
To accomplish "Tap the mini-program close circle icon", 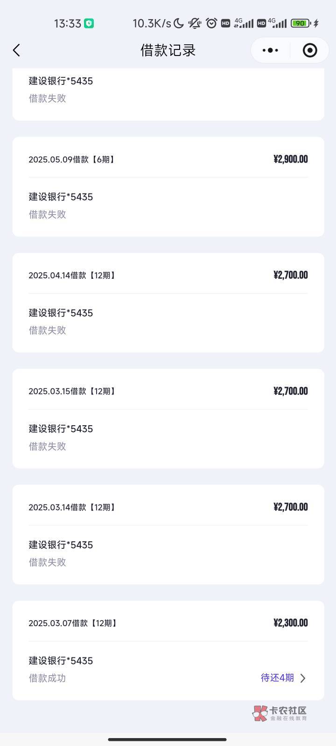I will 310,50.
